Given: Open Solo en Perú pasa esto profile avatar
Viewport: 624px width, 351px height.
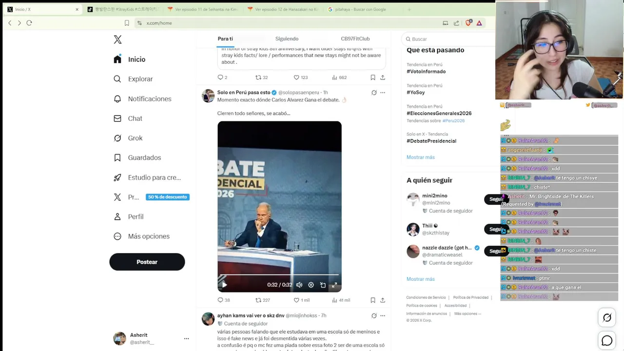Looking at the screenshot, I should [208, 96].
